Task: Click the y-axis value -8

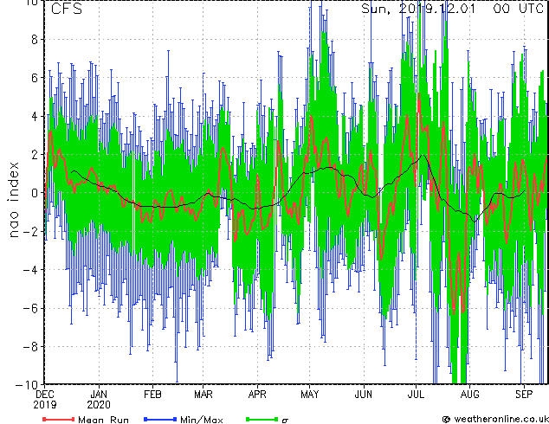Action: click(30, 347)
